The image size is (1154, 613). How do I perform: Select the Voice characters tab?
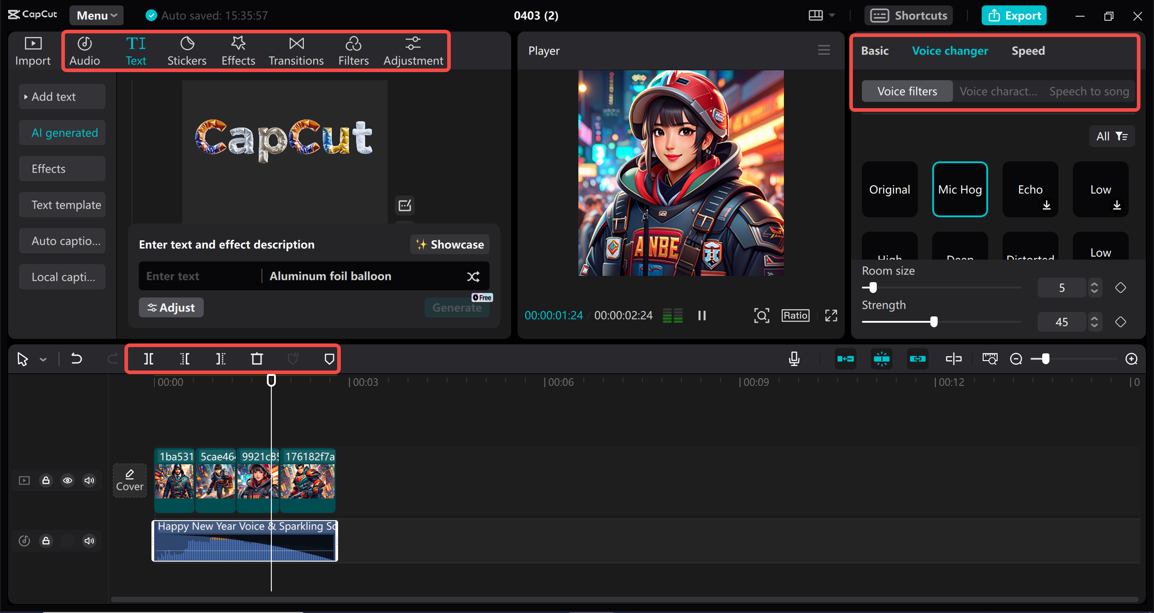coord(998,91)
